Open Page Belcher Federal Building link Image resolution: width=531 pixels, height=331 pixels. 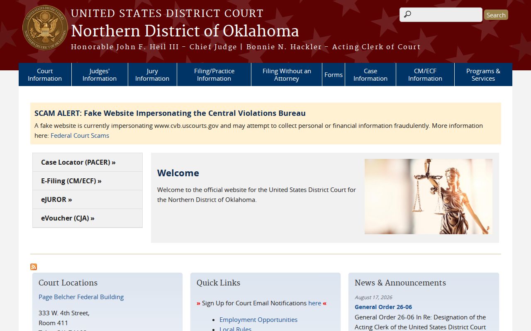[81, 297]
